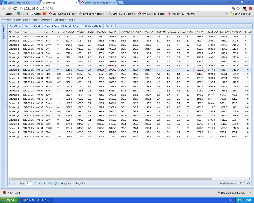Click the +PageSize button
254x203 pixels.
pos(66,183)
